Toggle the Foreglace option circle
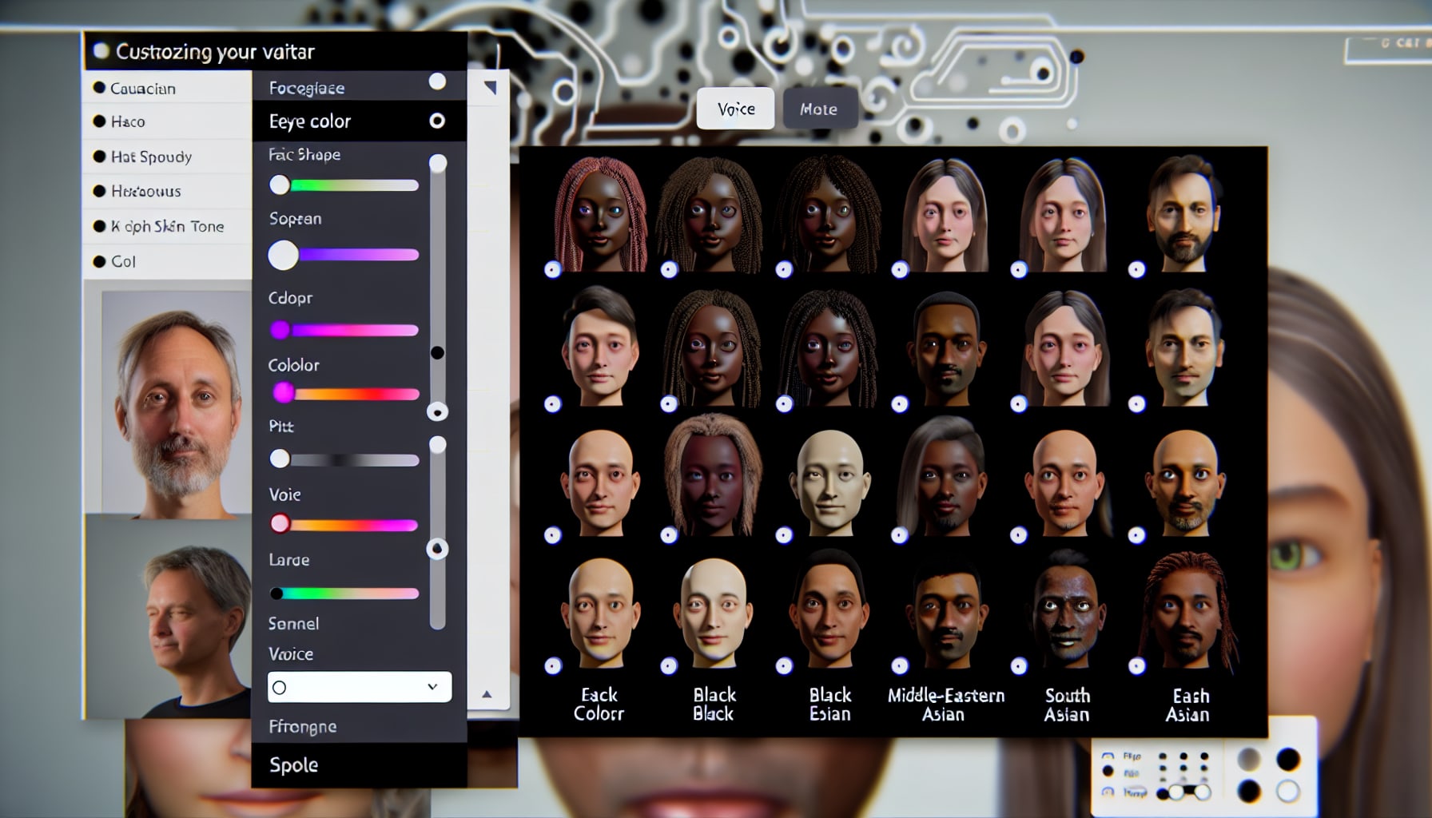Viewport: 1432px width, 818px height. (436, 81)
